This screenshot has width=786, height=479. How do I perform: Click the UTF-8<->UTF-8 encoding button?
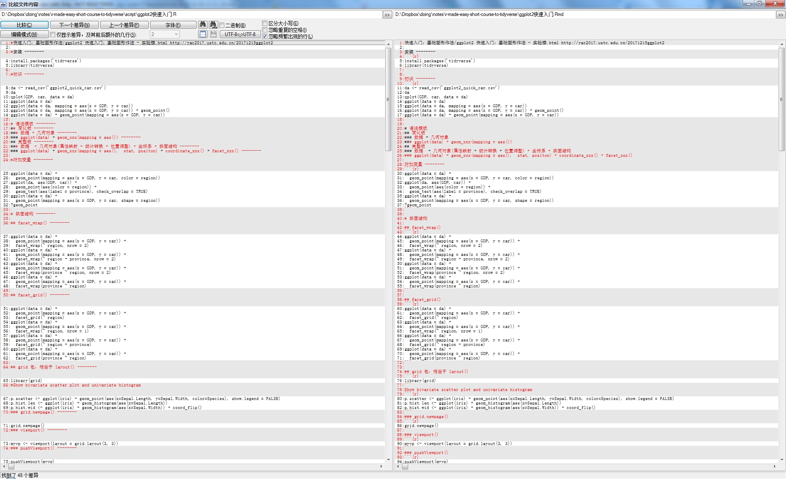pyautogui.click(x=240, y=34)
